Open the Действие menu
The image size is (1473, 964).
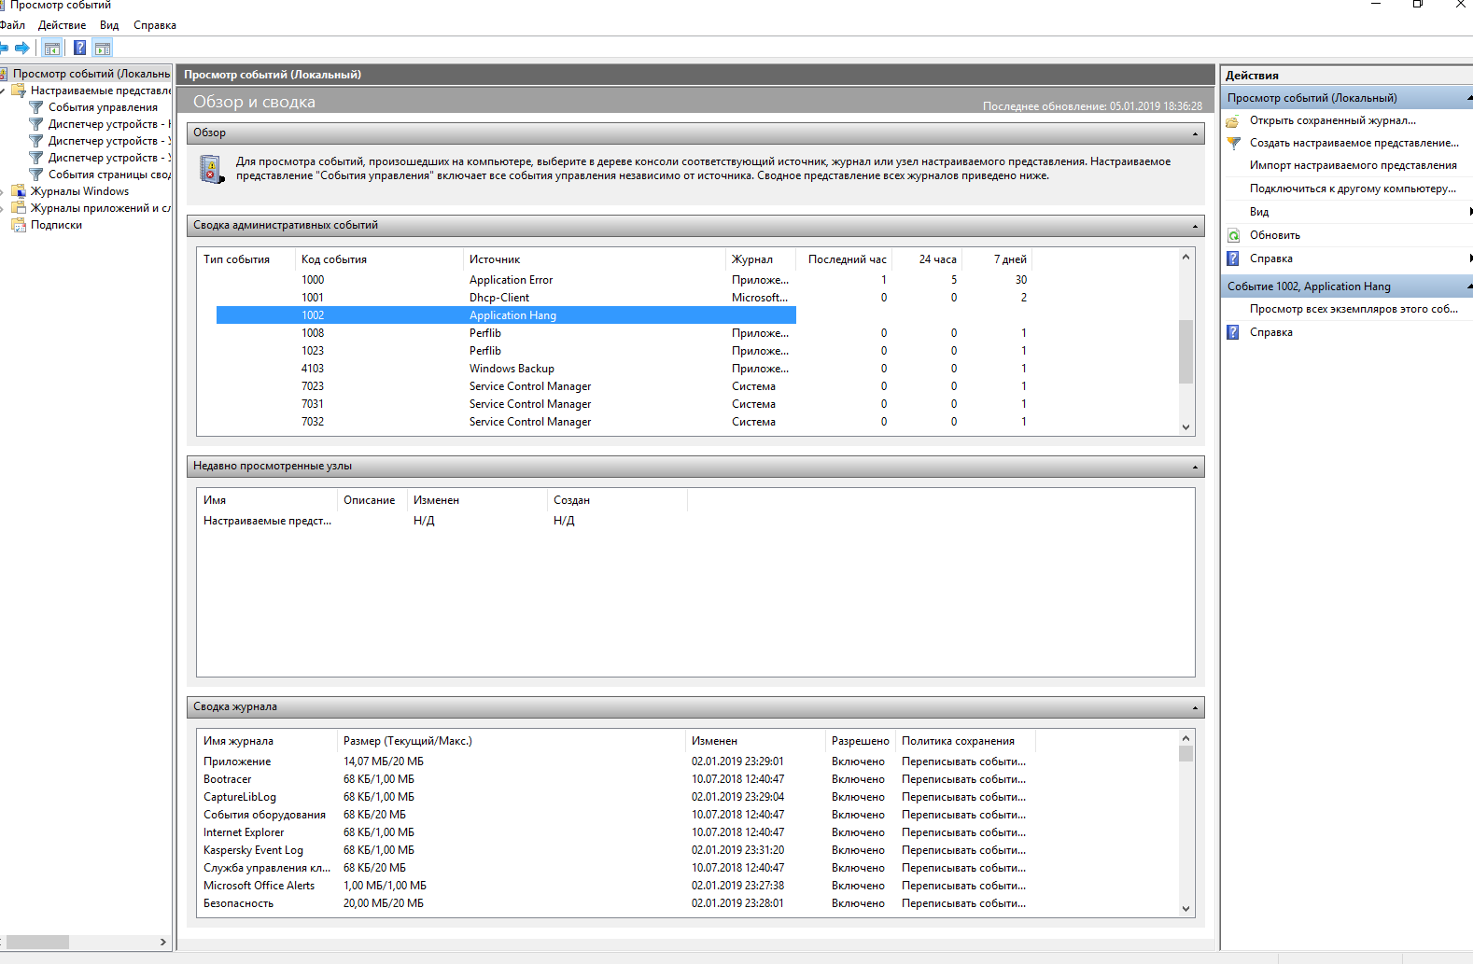pos(62,25)
